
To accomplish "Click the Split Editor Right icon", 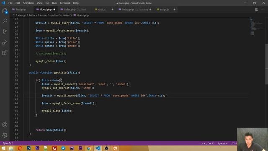I will pos(257,9).
